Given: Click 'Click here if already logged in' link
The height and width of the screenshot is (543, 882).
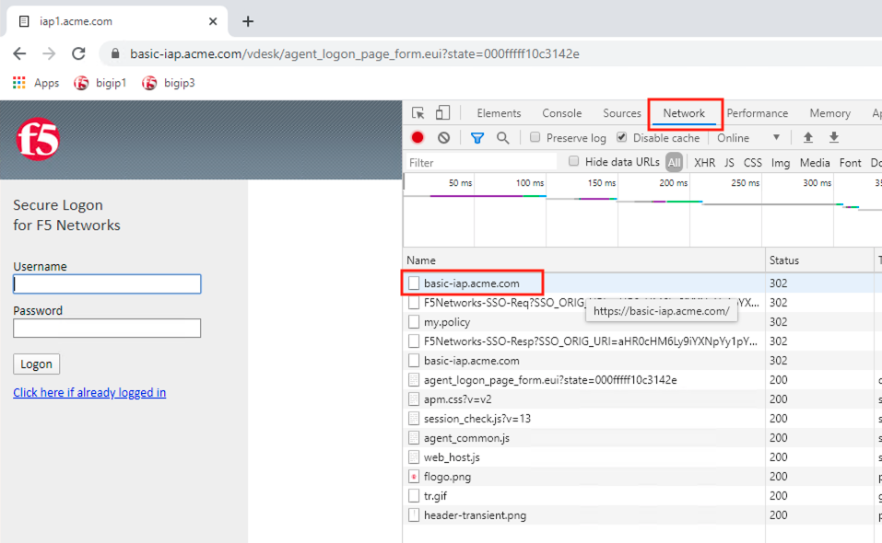Looking at the screenshot, I should (89, 392).
